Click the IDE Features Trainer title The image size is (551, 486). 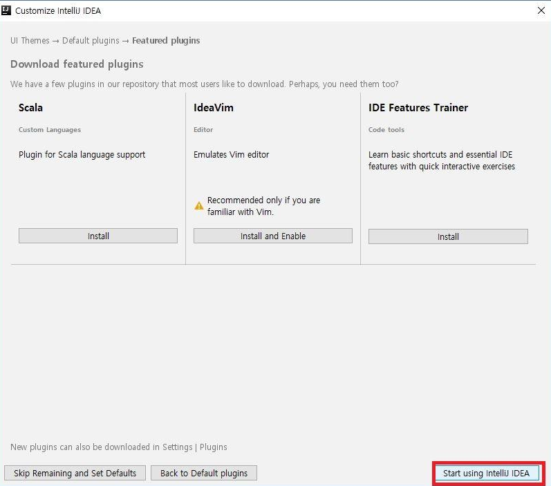coord(418,108)
